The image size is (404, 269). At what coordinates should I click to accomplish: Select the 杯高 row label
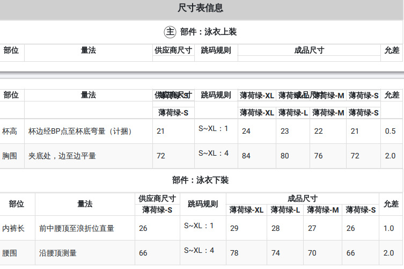(10, 131)
